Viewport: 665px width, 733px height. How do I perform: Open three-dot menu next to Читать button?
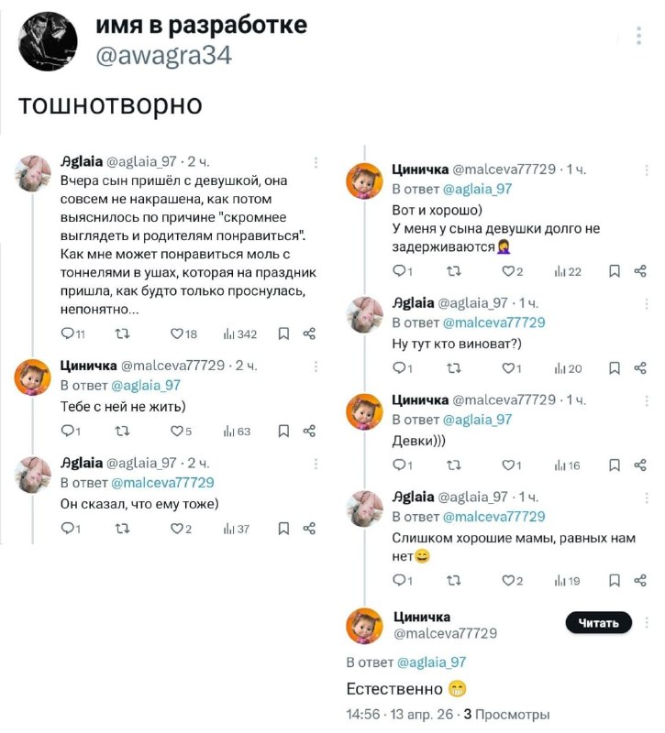pos(647,622)
